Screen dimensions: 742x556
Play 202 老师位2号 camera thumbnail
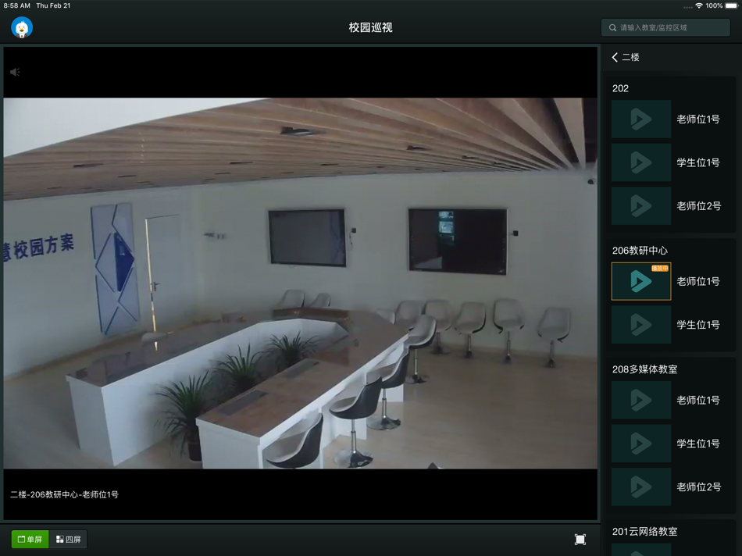pos(641,206)
